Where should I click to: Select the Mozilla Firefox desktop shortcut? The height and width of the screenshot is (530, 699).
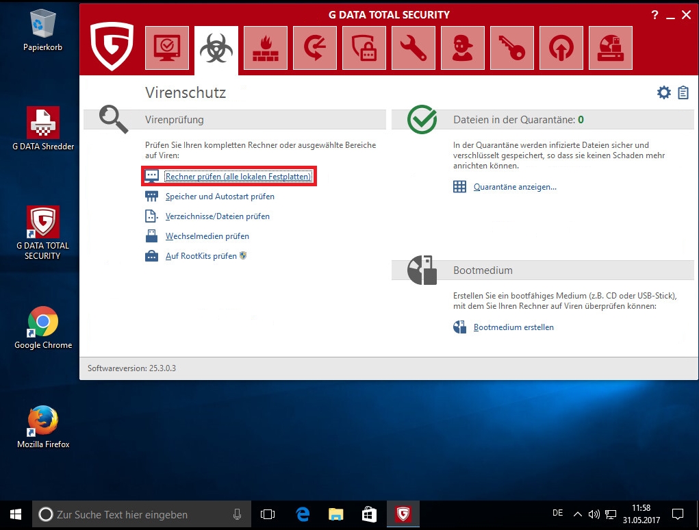click(43, 427)
